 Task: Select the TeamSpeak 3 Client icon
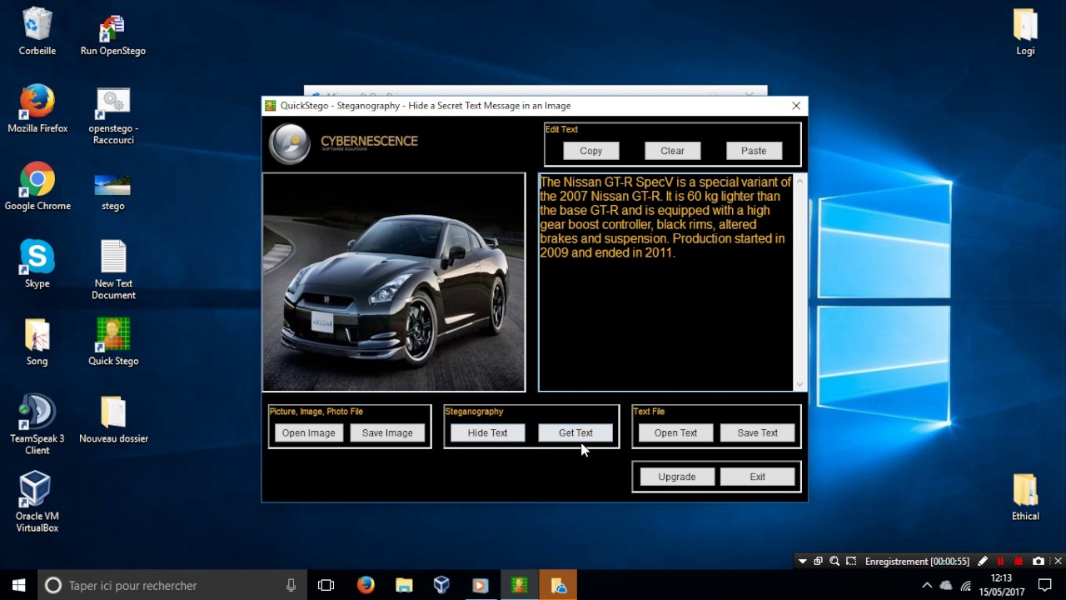(x=37, y=425)
